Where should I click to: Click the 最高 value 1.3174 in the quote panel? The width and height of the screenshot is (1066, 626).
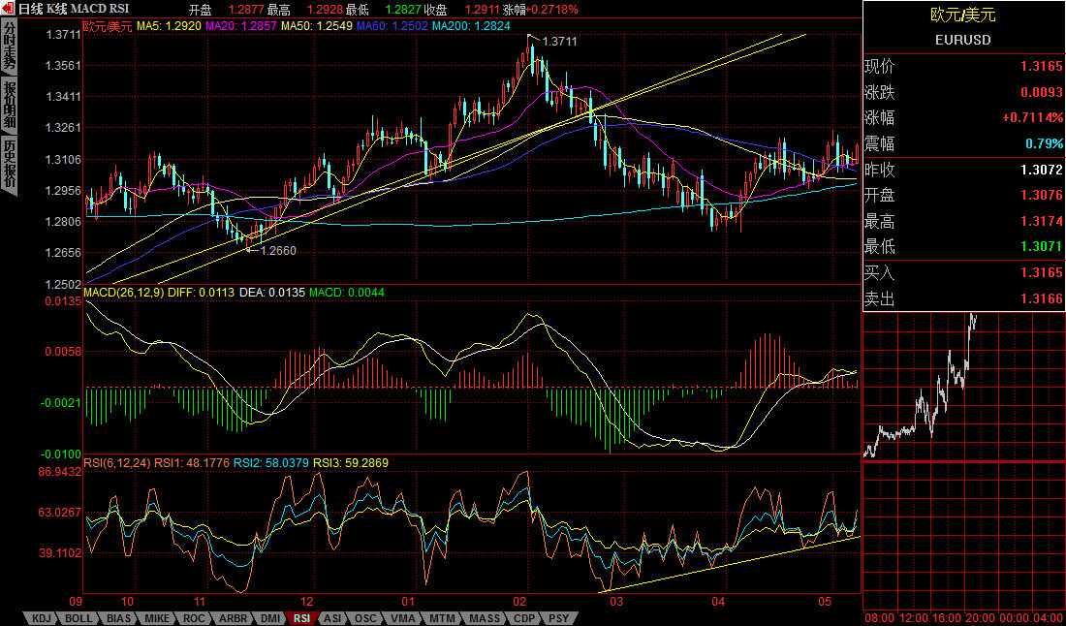coord(1042,222)
